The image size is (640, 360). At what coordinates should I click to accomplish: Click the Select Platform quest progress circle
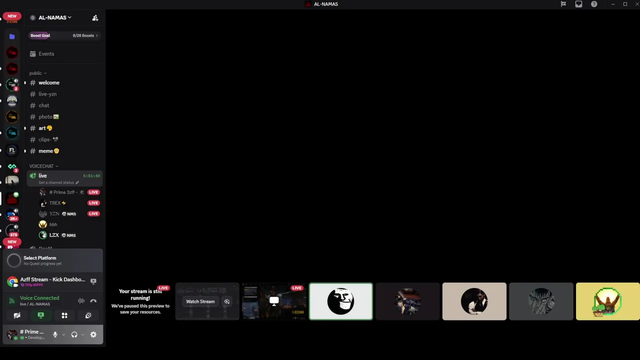[x=14, y=260]
